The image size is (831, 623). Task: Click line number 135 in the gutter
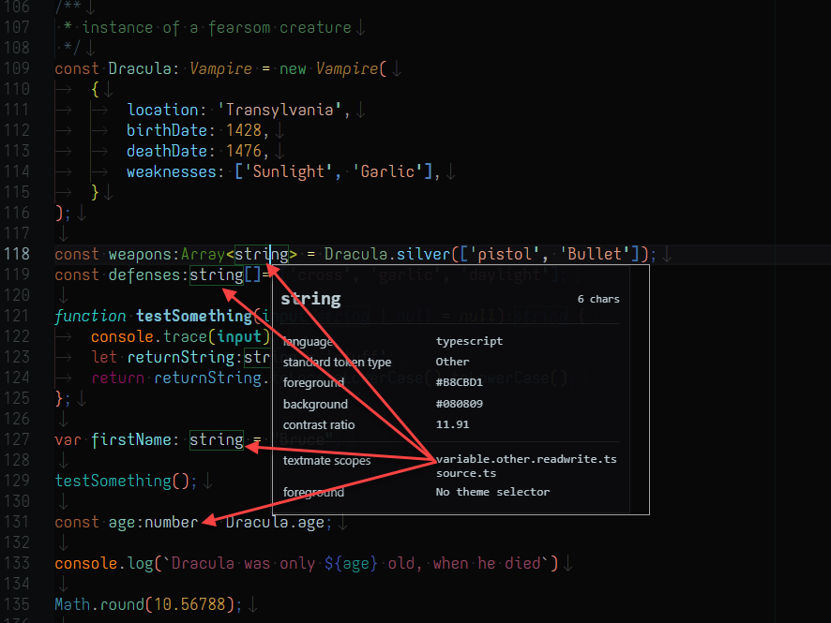click(17, 604)
